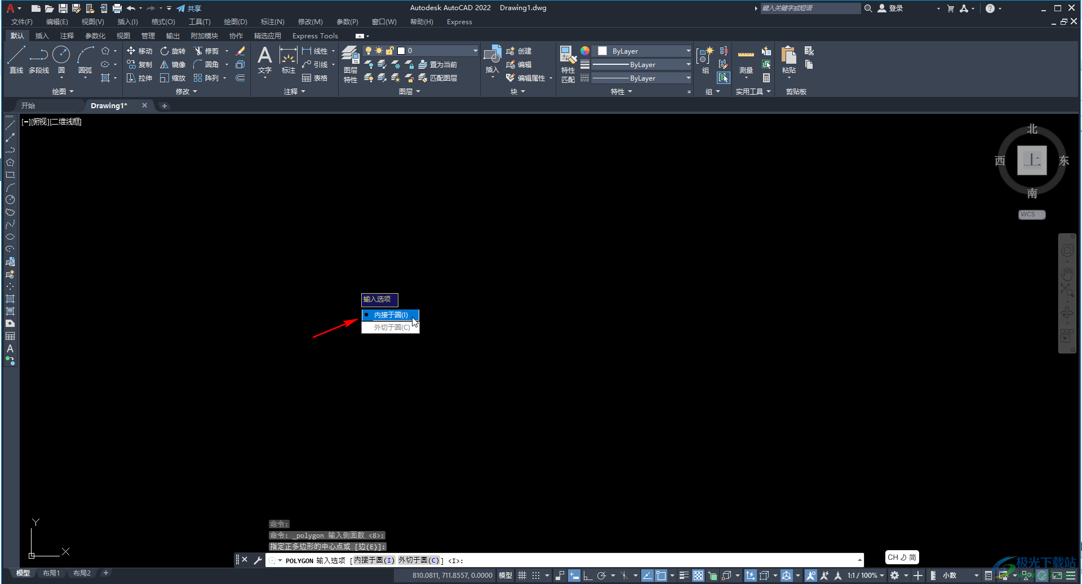This screenshot has width=1082, height=584.
Task: Open the layer name dropdown showing 0
Action: tap(420, 51)
